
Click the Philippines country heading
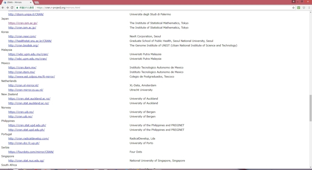coord(8,121)
